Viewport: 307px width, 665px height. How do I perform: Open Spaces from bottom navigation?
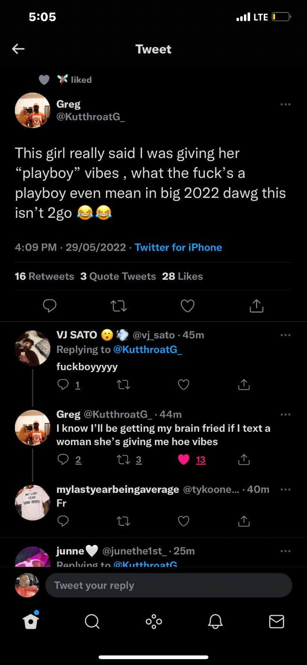[x=154, y=622]
